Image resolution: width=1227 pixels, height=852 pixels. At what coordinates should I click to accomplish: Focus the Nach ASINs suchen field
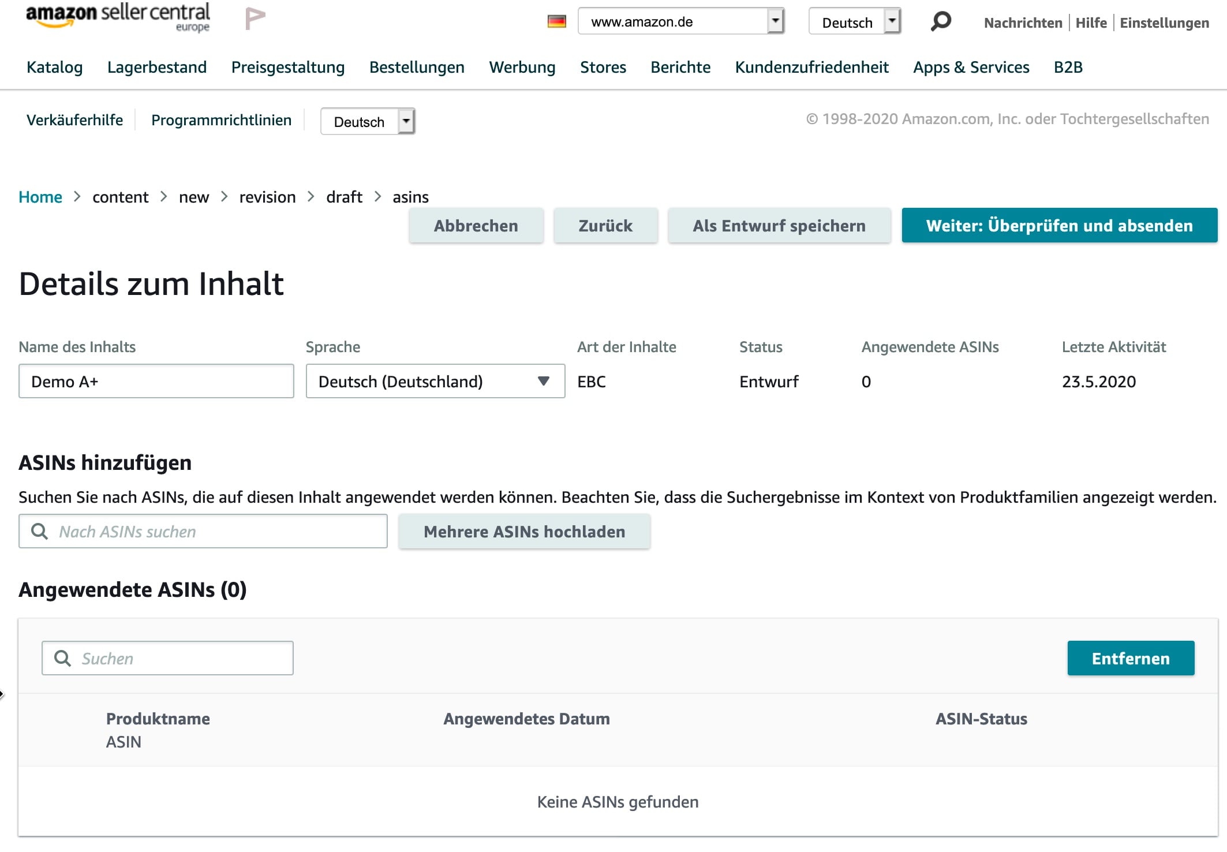click(203, 531)
